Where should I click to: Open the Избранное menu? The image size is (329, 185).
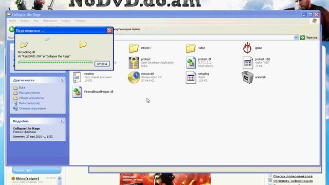[x=50, y=21]
